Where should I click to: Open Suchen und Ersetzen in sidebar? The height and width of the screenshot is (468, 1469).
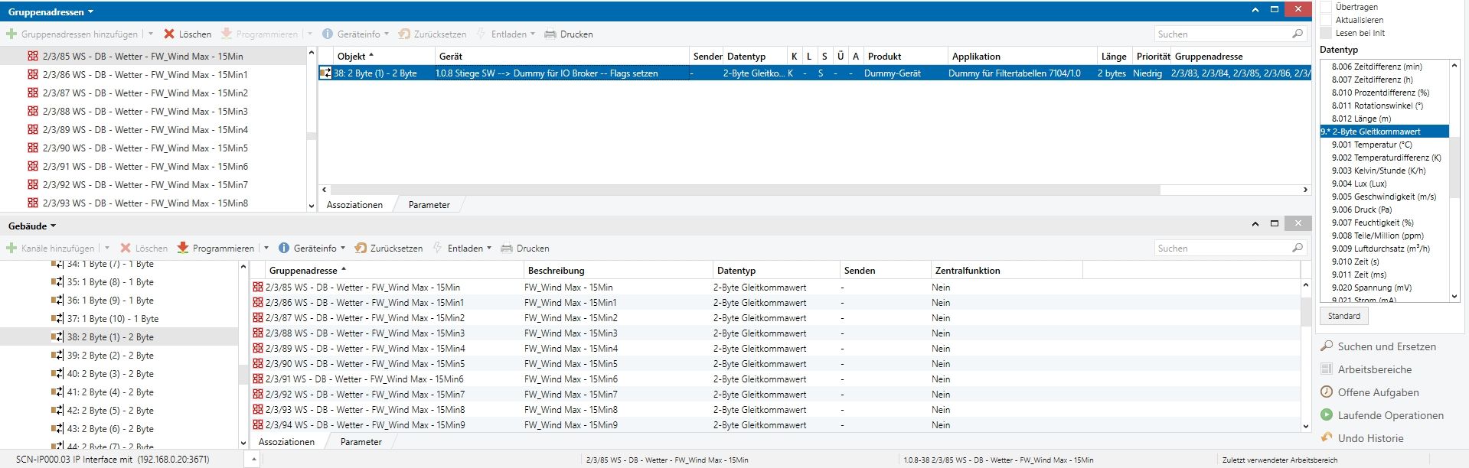click(x=1386, y=346)
